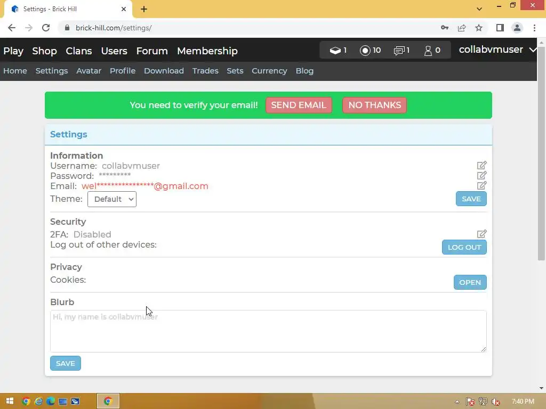The height and width of the screenshot is (409, 546).
Task: Toggle the browser side panel icon
Action: pos(500,28)
